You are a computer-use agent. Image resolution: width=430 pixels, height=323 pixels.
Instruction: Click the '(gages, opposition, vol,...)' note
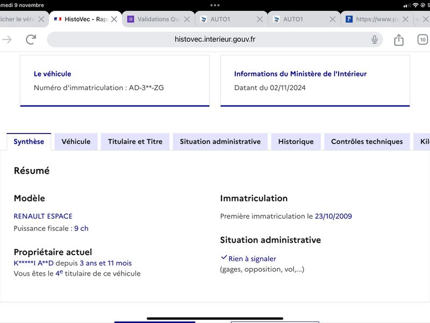tap(262, 269)
